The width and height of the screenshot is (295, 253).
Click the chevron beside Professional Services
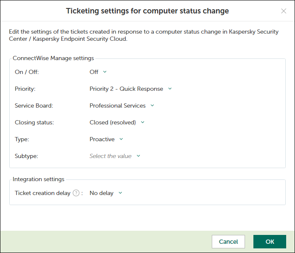[x=152, y=105]
